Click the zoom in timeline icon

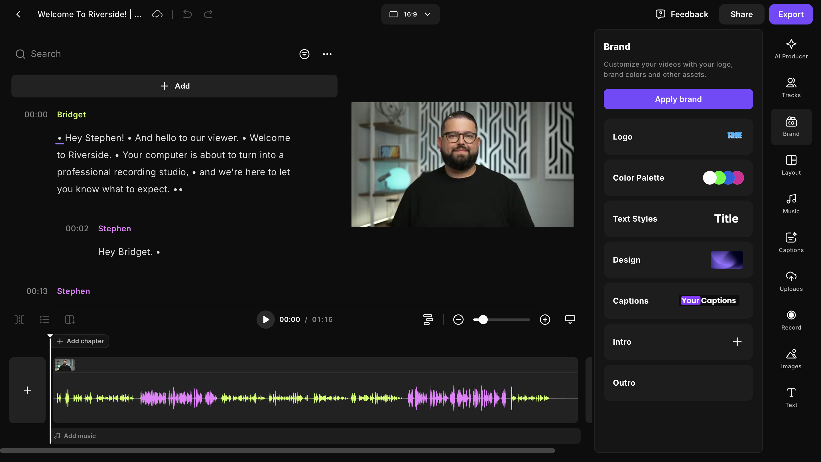545,319
